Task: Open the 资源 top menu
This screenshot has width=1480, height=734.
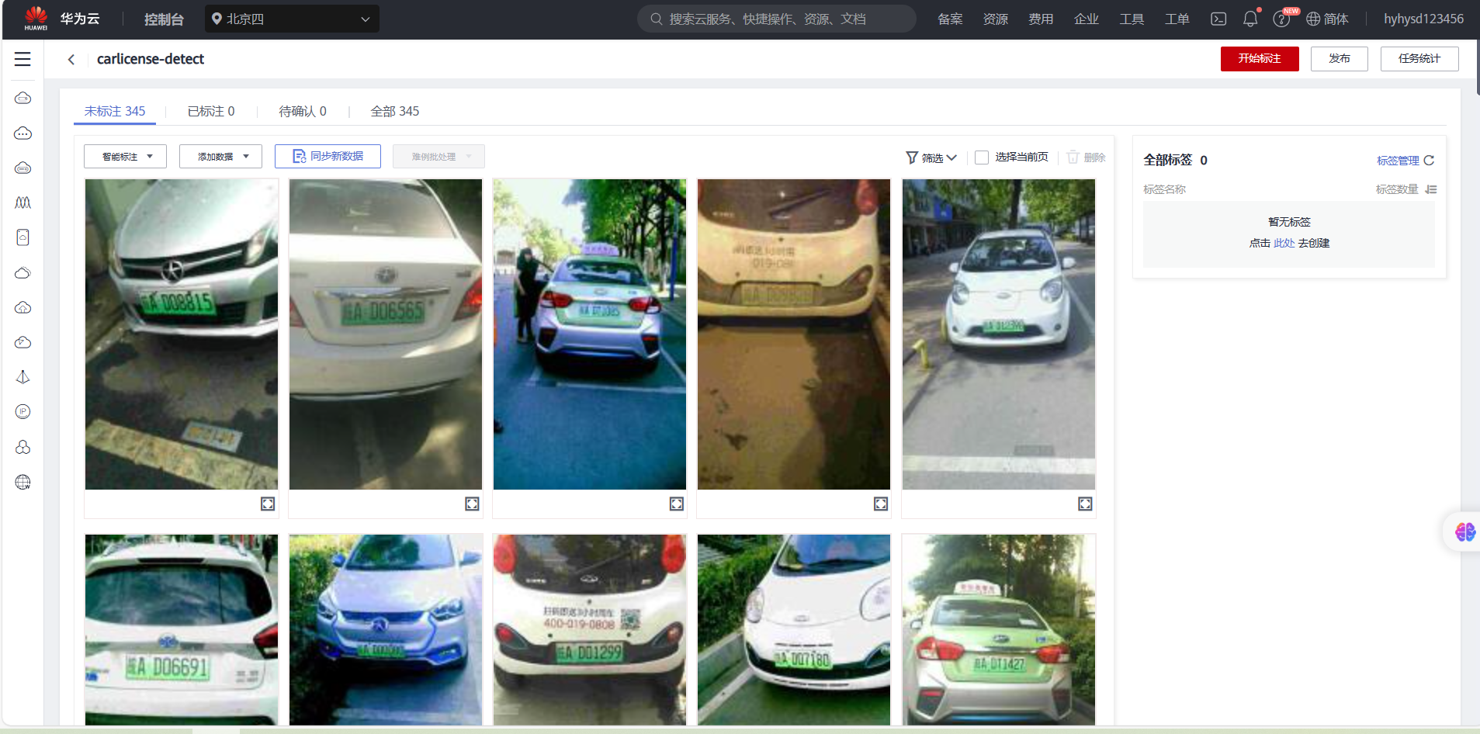Action: click(996, 19)
